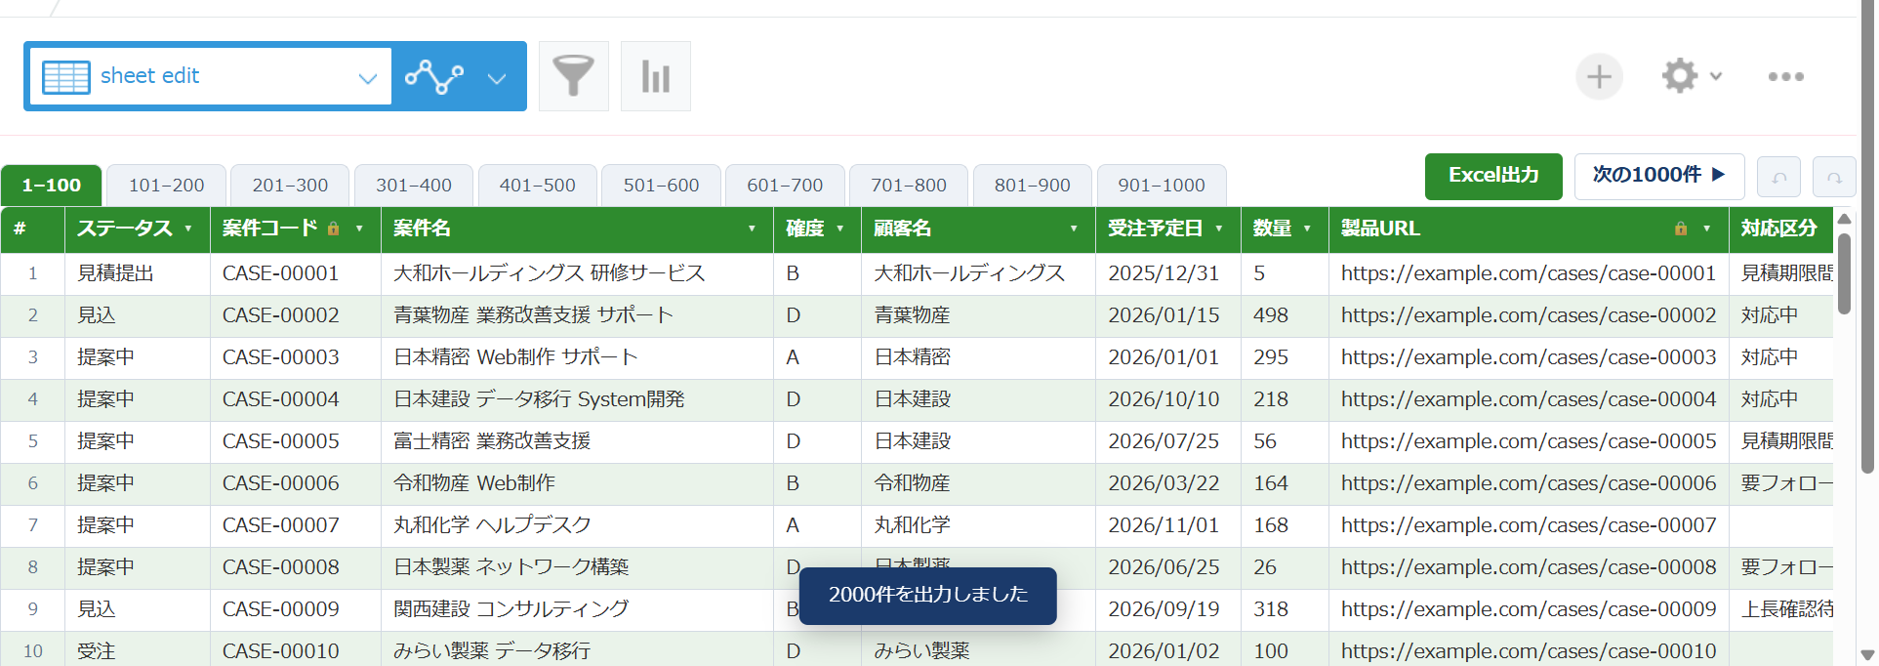The height and width of the screenshot is (666, 1879).
Task: Switch to the 401-500 tab
Action: (x=538, y=186)
